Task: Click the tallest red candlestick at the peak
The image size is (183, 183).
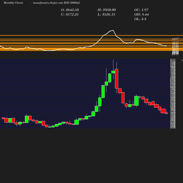Action: [116, 79]
